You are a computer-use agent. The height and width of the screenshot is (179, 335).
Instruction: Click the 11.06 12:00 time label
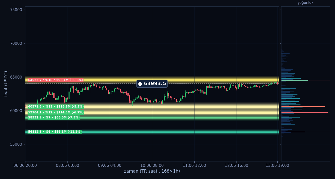pos(194,165)
